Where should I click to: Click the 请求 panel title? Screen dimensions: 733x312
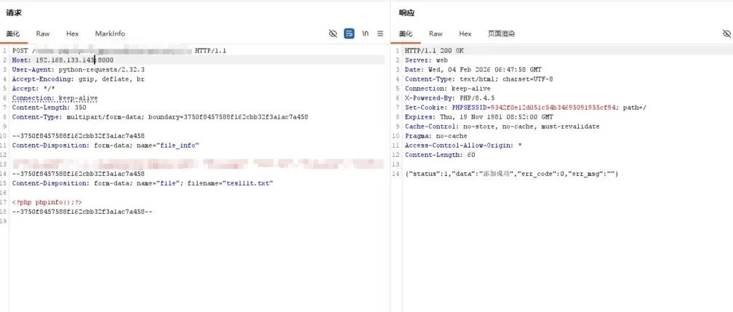coord(14,12)
